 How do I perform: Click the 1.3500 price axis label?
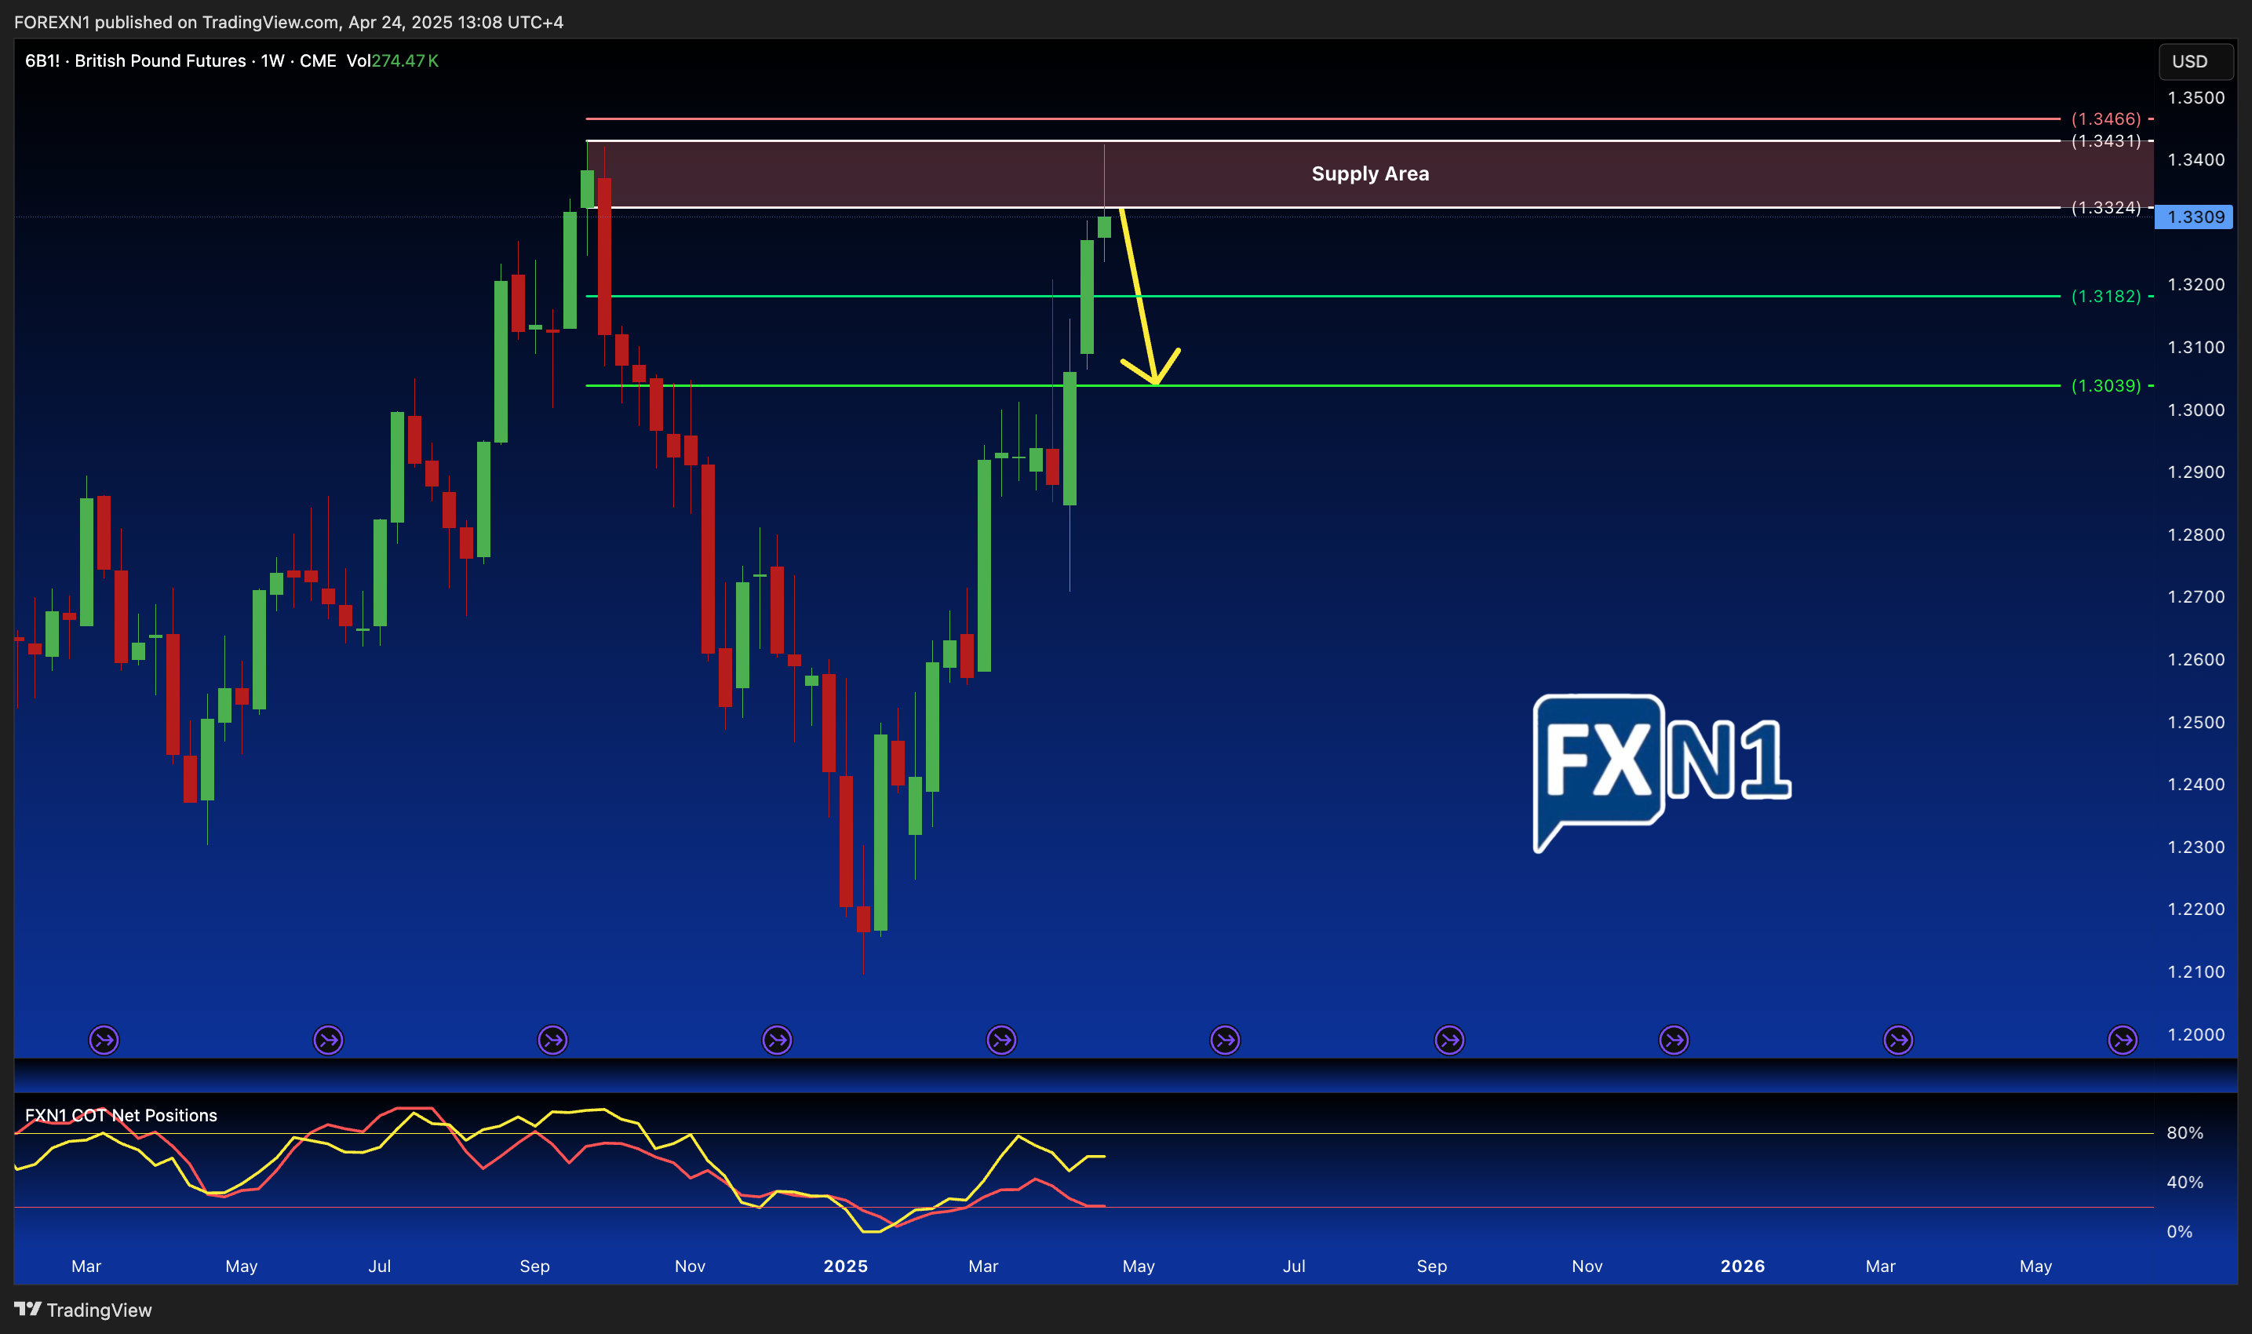click(x=2196, y=97)
